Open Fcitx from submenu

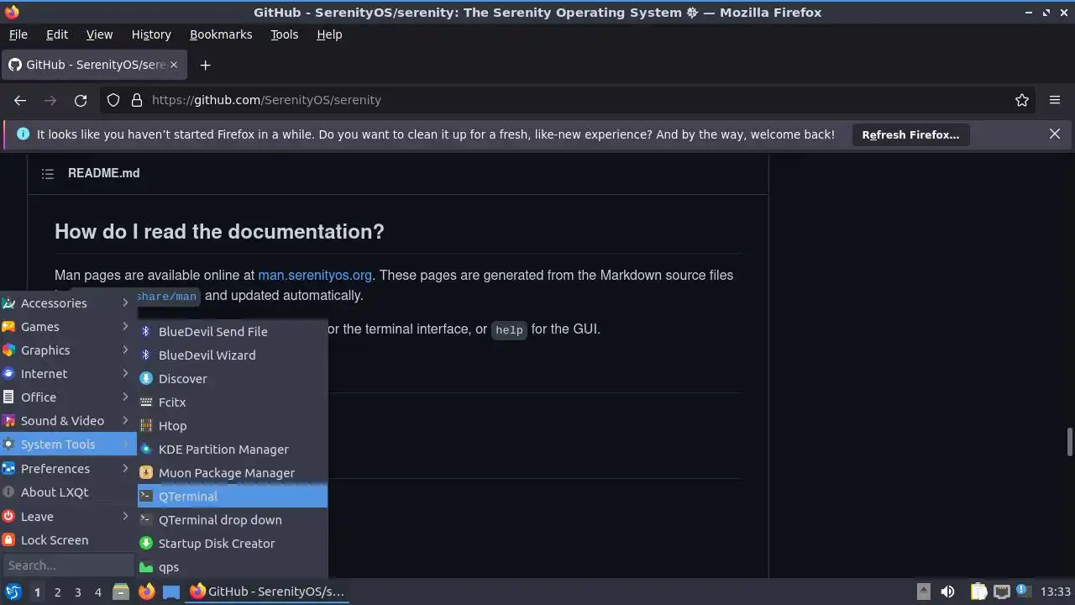click(233, 402)
